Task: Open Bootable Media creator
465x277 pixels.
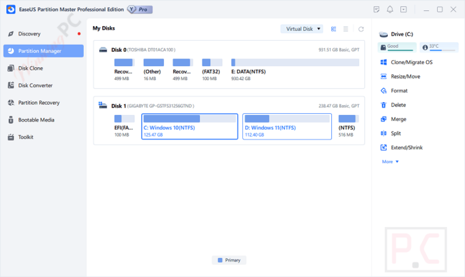Action: click(x=36, y=120)
